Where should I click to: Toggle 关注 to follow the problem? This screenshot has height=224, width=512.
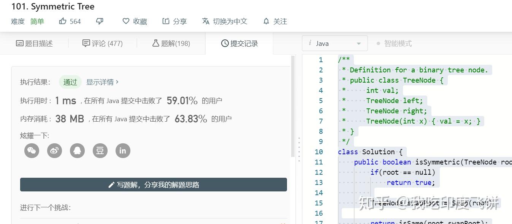[274, 21]
